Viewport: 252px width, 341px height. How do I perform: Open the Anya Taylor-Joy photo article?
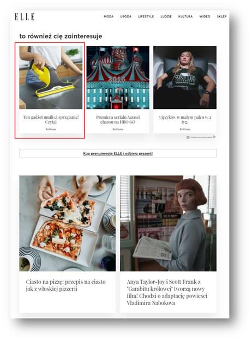[168, 223]
